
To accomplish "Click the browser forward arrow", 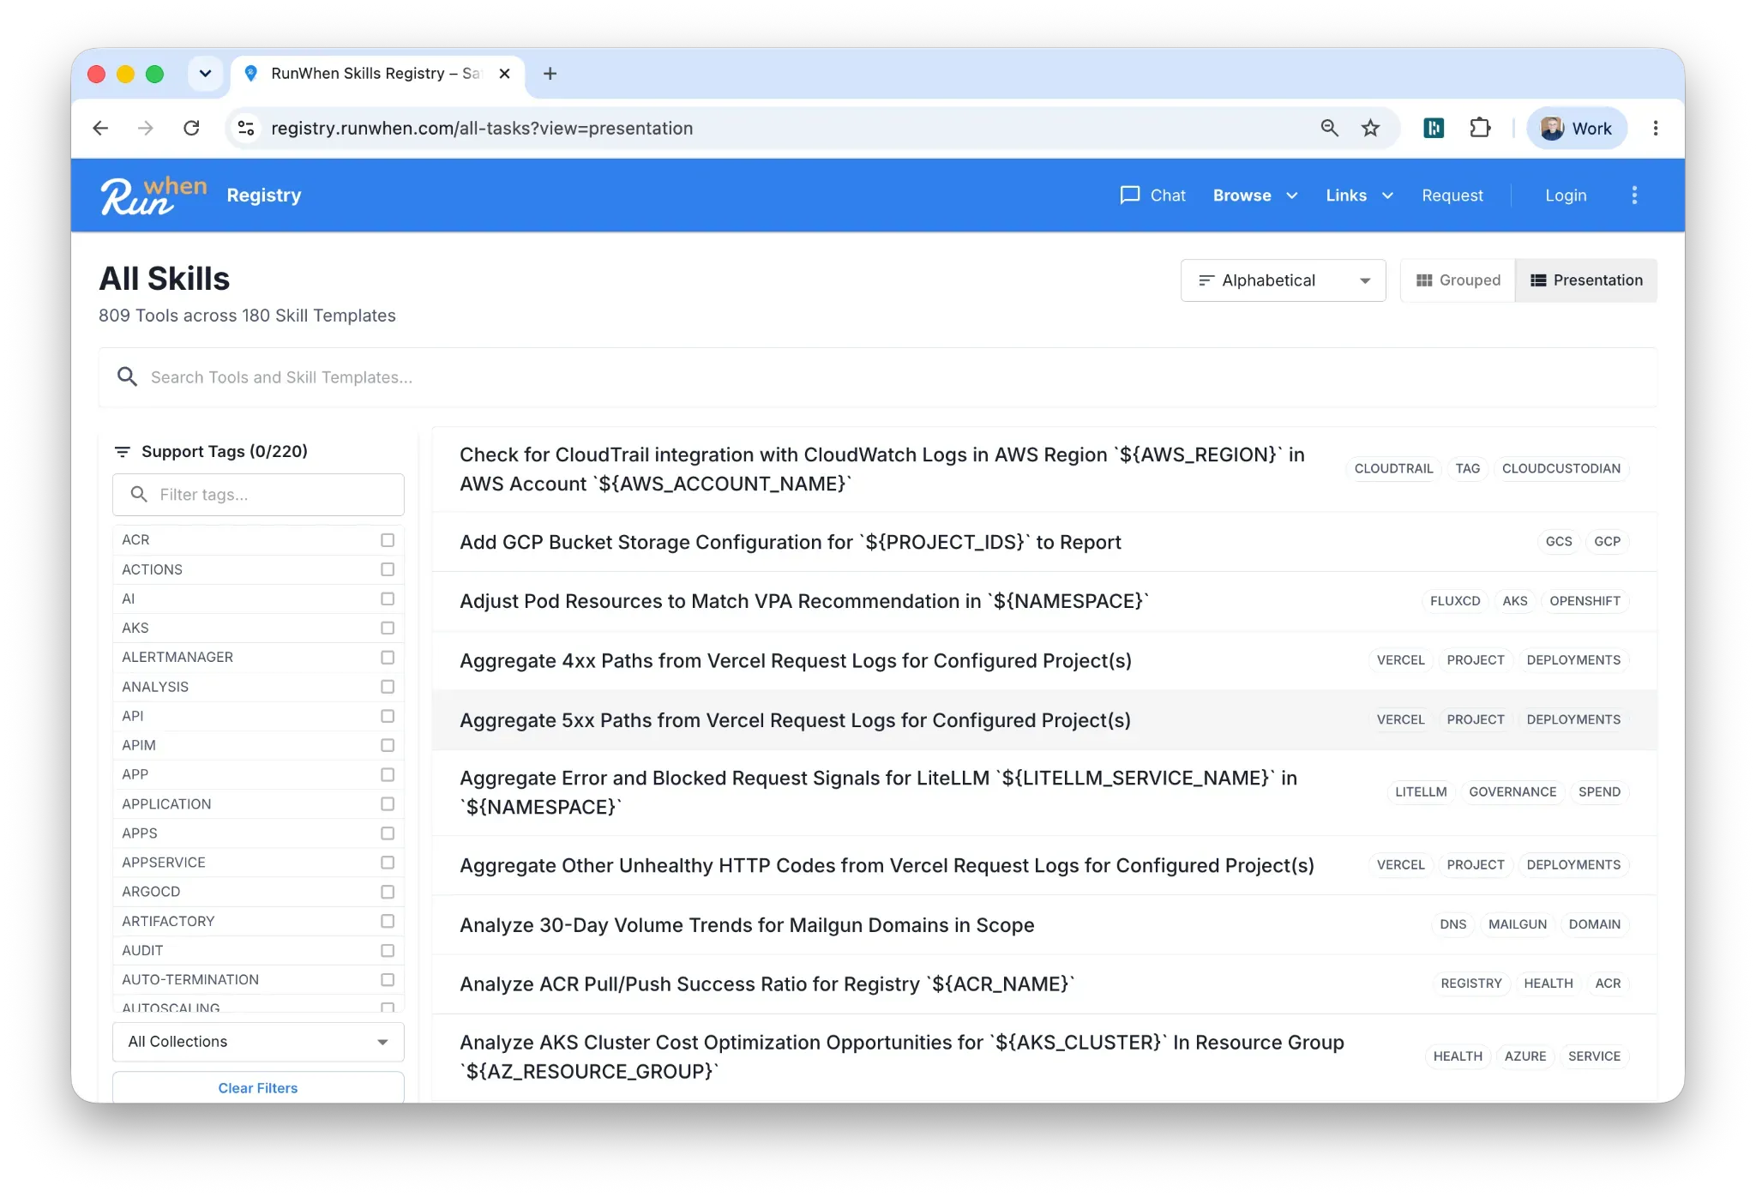I will coord(146,128).
